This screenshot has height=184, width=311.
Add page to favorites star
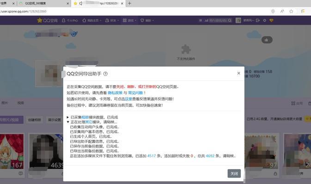pyautogui.click(x=291, y=11)
